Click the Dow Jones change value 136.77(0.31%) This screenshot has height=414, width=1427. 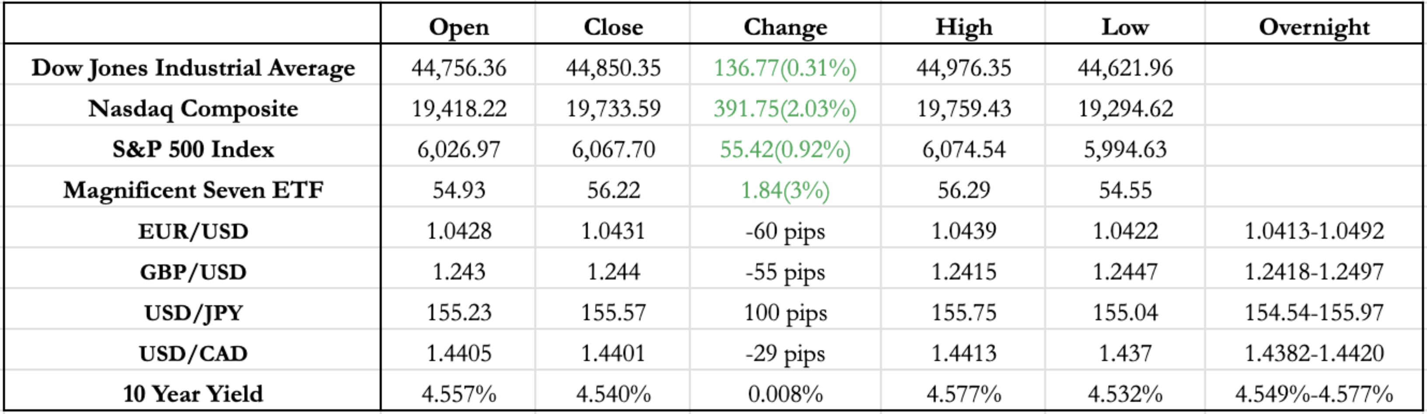pyautogui.click(x=785, y=67)
